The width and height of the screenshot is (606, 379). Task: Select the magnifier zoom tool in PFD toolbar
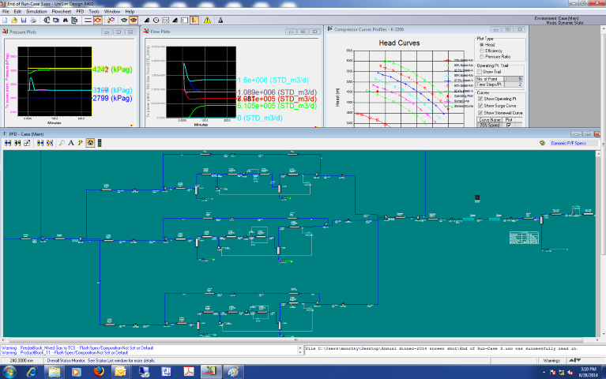[x=62, y=143]
